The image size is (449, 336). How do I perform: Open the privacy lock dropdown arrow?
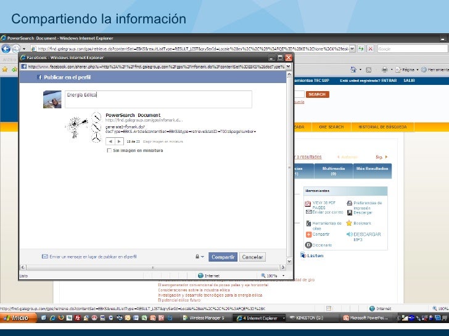click(x=202, y=257)
